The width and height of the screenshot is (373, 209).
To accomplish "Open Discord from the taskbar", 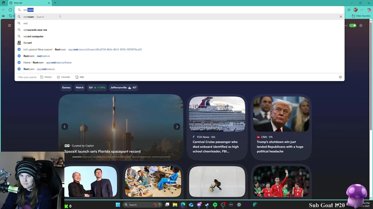I will 199,205.
